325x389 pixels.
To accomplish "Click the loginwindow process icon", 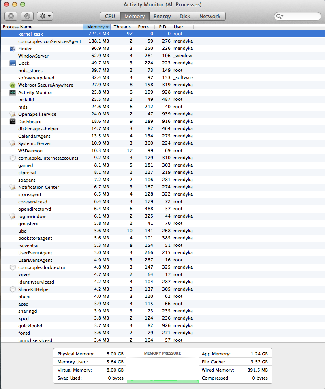I will click(13, 216).
